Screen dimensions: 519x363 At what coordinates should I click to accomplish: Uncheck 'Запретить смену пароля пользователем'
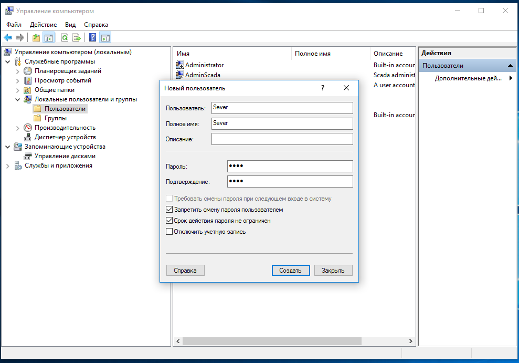point(169,210)
